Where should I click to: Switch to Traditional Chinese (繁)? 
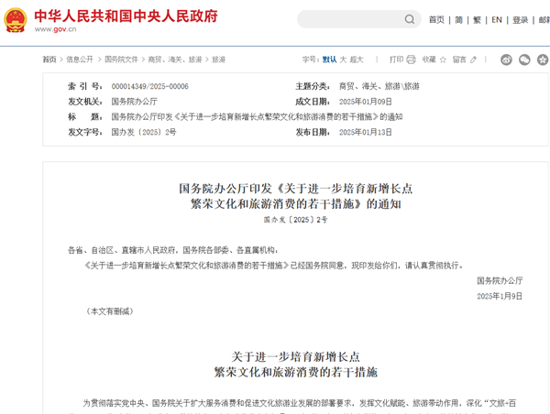pos(477,20)
